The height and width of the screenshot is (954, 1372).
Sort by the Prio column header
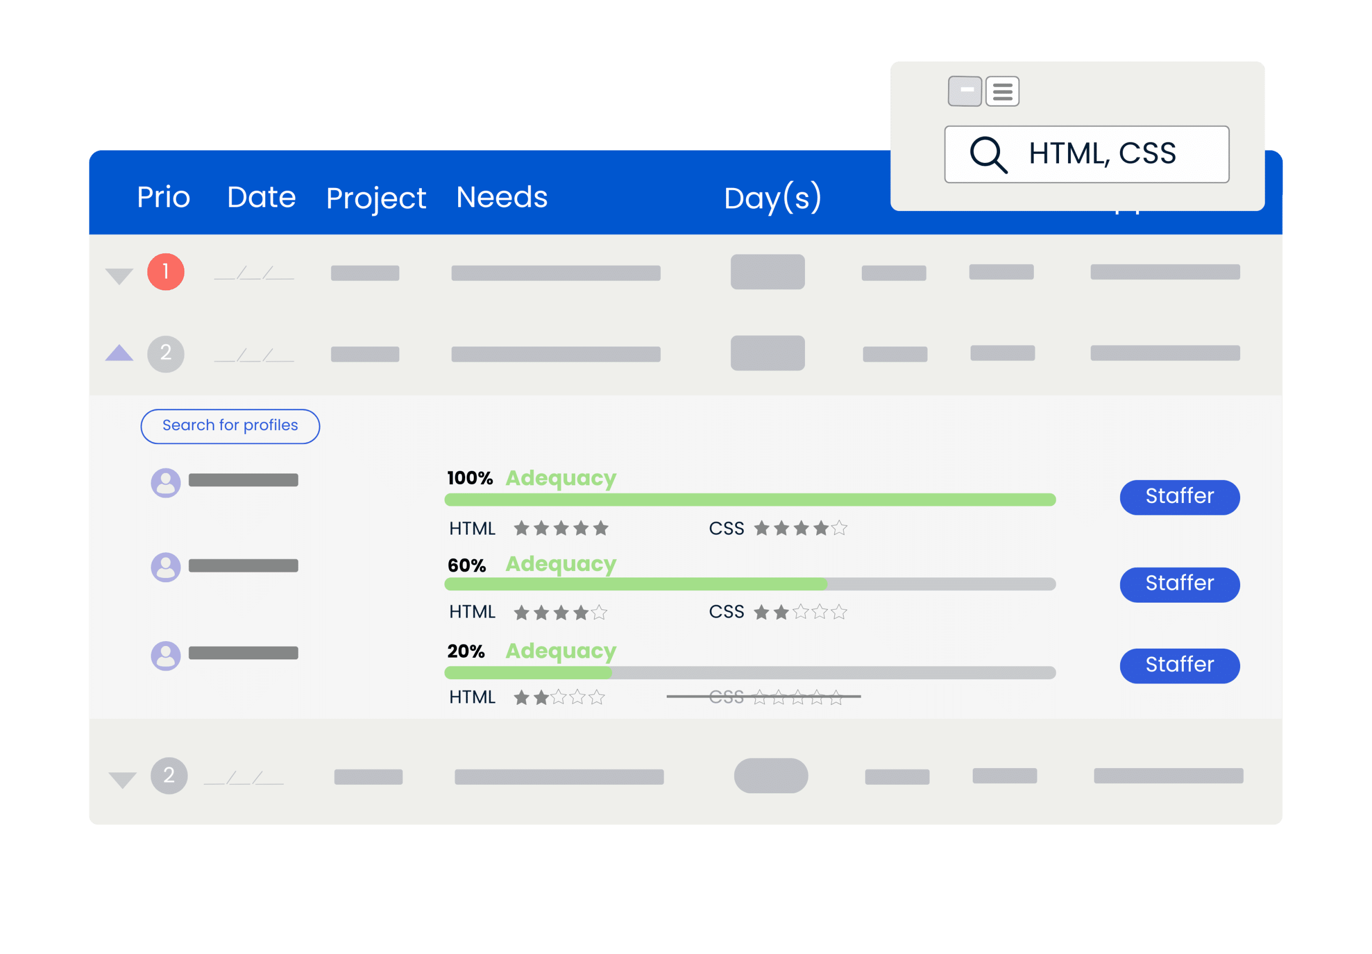pyautogui.click(x=163, y=197)
